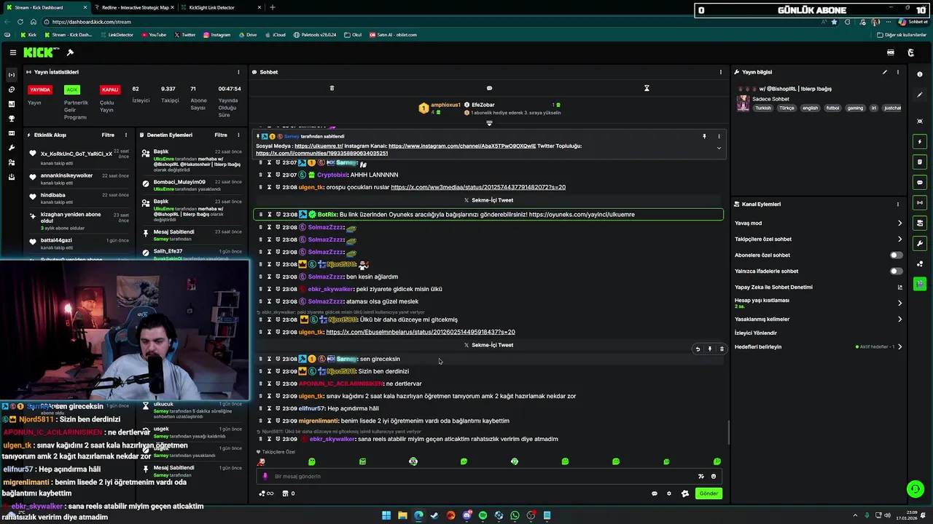Expand Hedefleri belirleyin option
This screenshot has width=933, height=524.
pos(899,347)
